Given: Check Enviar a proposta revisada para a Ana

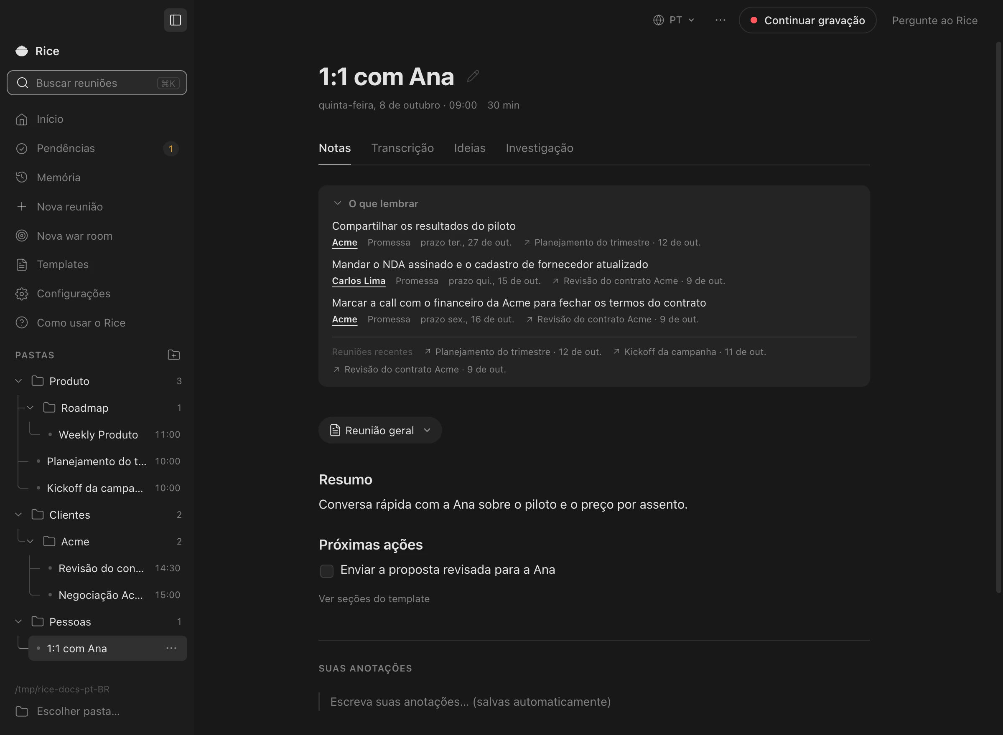Looking at the screenshot, I should (x=327, y=571).
